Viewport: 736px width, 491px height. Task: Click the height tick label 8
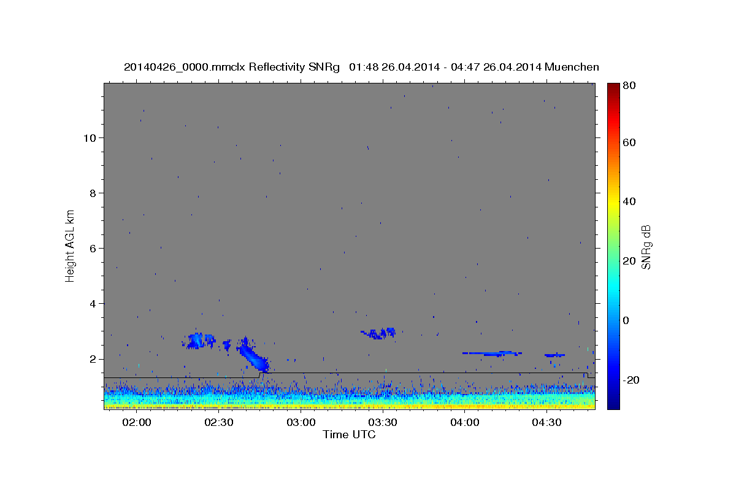click(94, 193)
